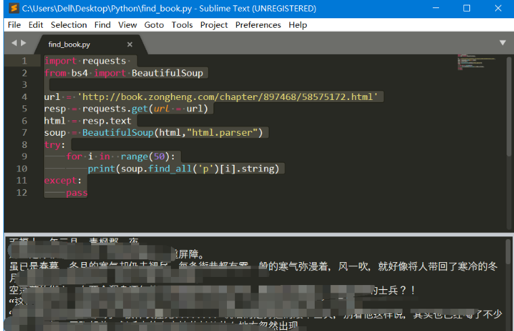Click the word 'requests' on line 1
This screenshot has height=331, width=514.
tap(104, 61)
